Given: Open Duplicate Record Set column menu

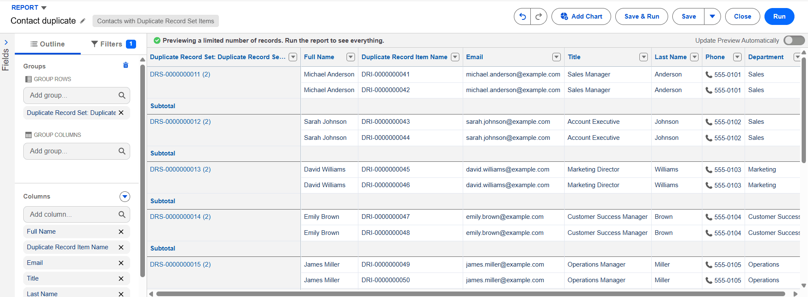Looking at the screenshot, I should point(293,57).
